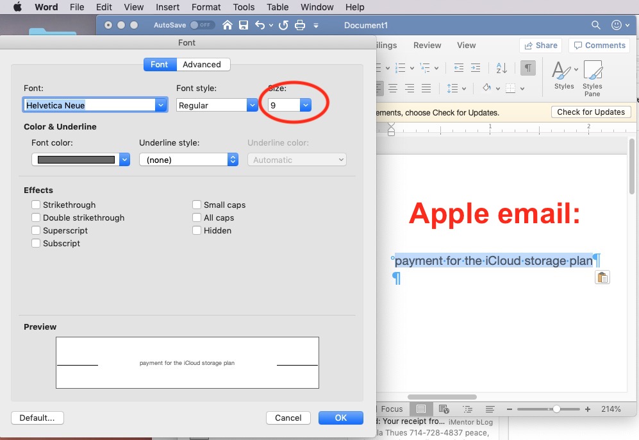Open the search magnifier in Word title bar
Screen dimensions: 639x440
click(x=596, y=25)
